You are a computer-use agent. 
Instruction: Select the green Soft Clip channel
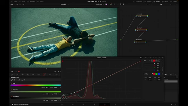[157, 74]
